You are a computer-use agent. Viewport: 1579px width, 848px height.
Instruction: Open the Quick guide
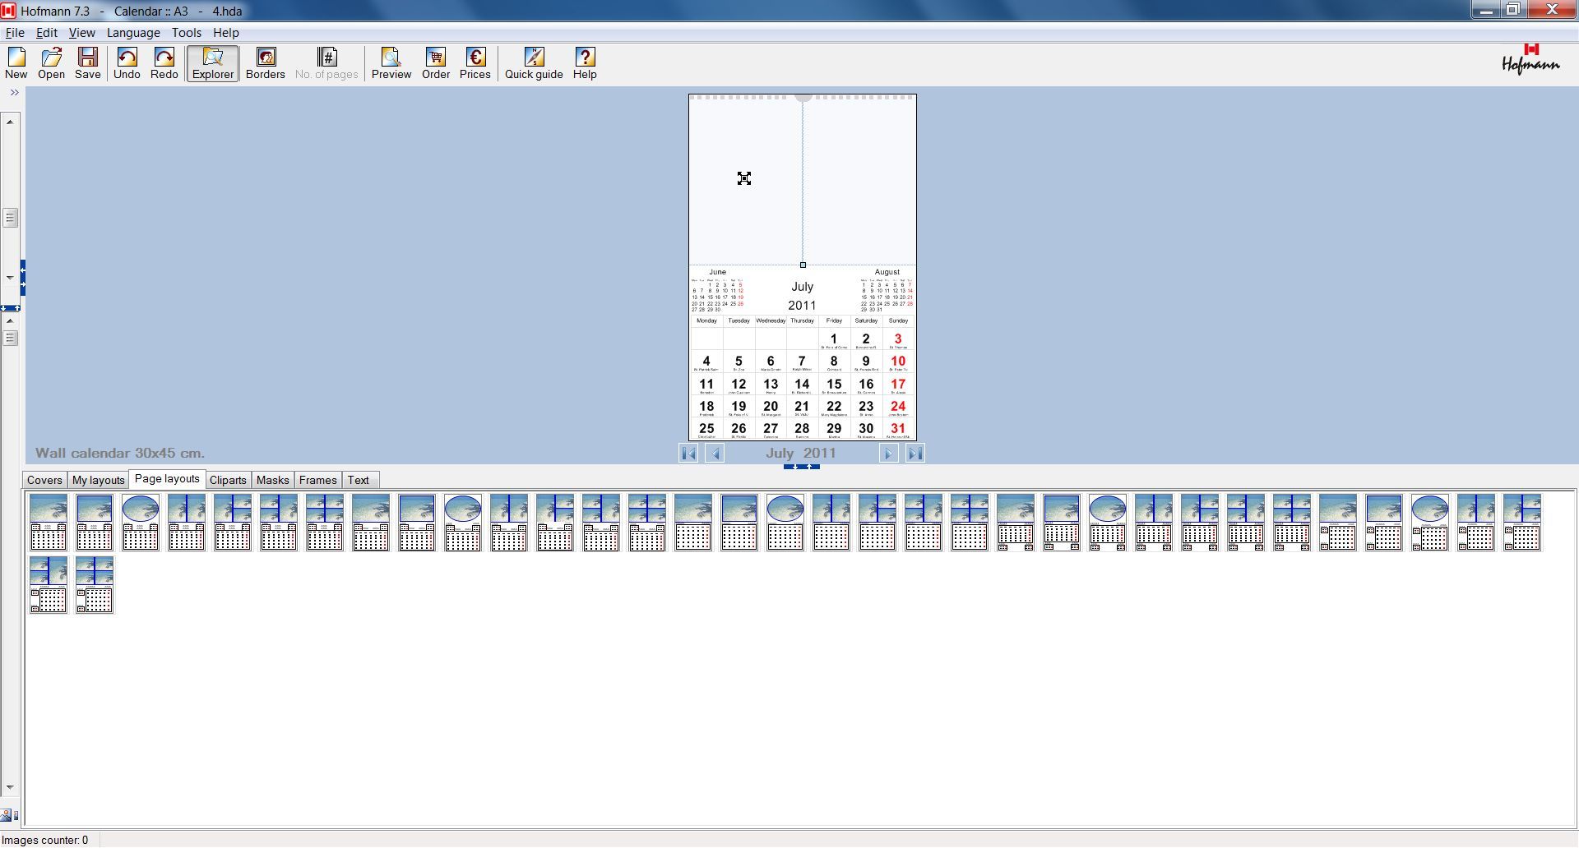(x=534, y=62)
